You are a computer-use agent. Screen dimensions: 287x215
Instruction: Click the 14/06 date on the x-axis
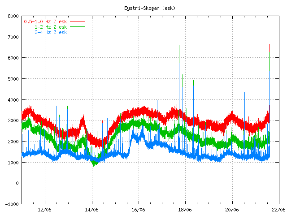pyautogui.click(x=91, y=209)
